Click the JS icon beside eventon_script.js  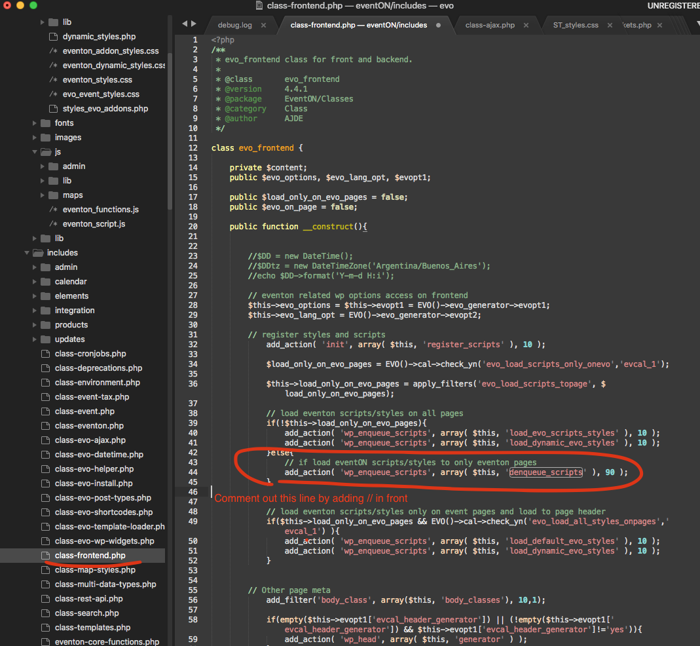(x=53, y=224)
